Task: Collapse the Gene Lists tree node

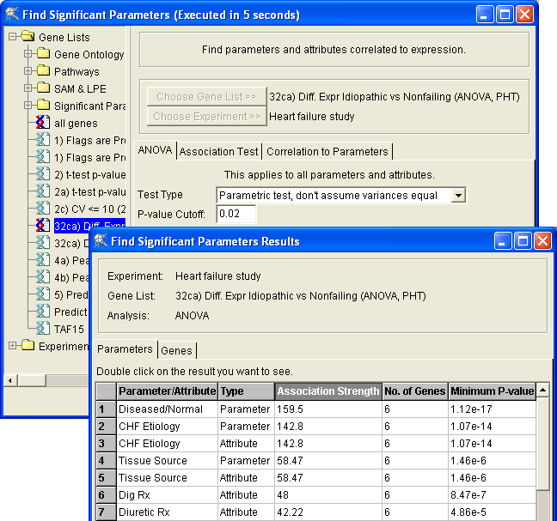Action: (x=12, y=38)
